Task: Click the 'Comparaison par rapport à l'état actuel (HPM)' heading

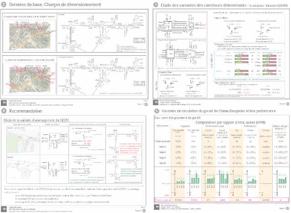Action: point(230,122)
